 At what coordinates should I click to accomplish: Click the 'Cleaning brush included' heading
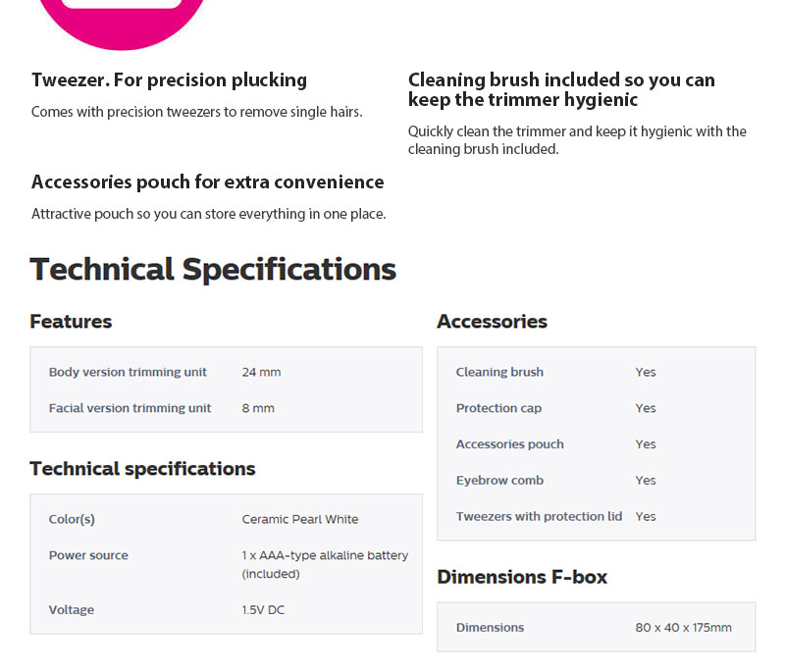coord(561,89)
